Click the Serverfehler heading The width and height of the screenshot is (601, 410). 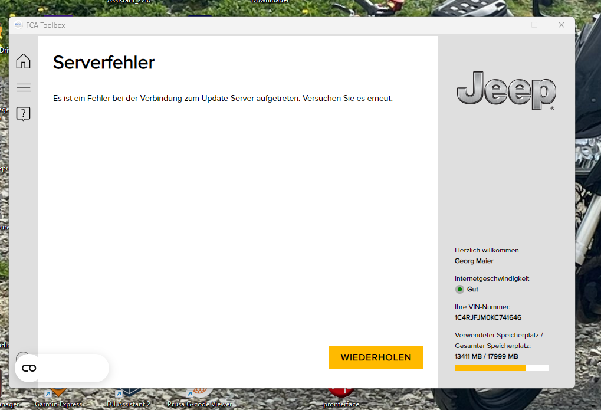pos(104,62)
